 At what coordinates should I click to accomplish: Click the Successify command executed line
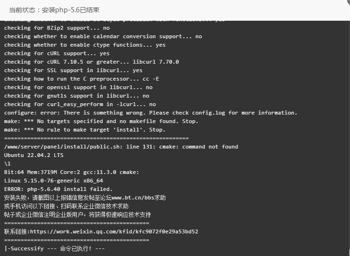tap(55, 248)
